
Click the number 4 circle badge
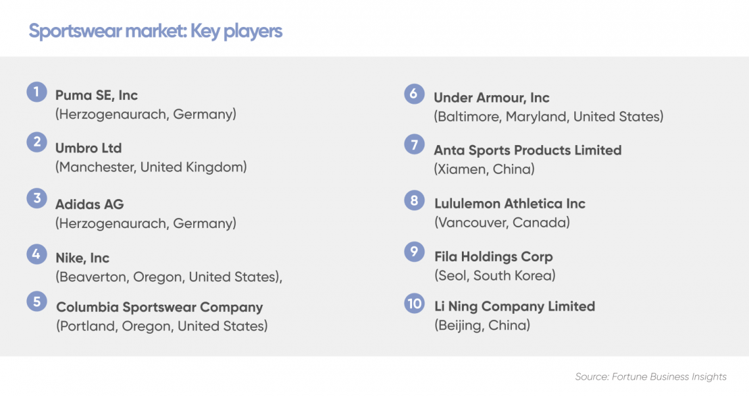click(x=37, y=254)
